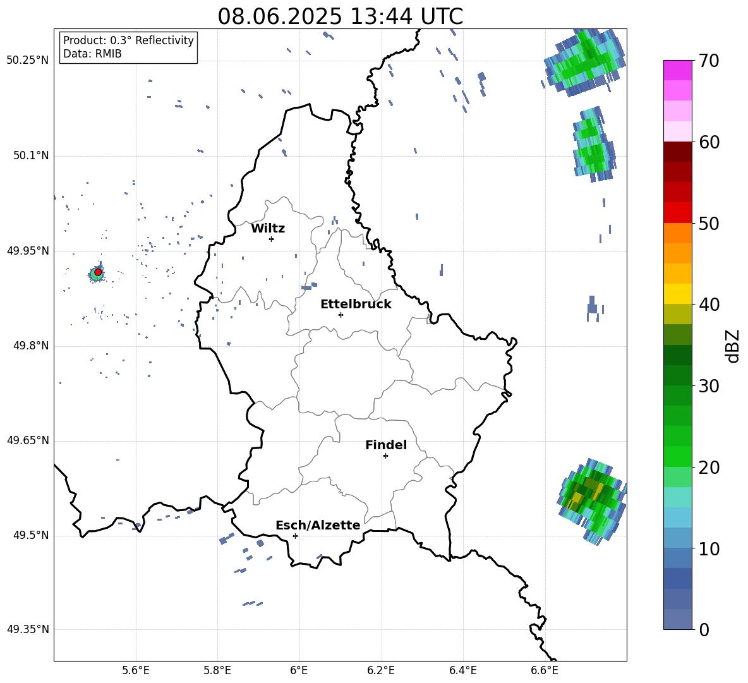Click the 5.6°E longitude label
This screenshot has width=748, height=683.
click(136, 670)
